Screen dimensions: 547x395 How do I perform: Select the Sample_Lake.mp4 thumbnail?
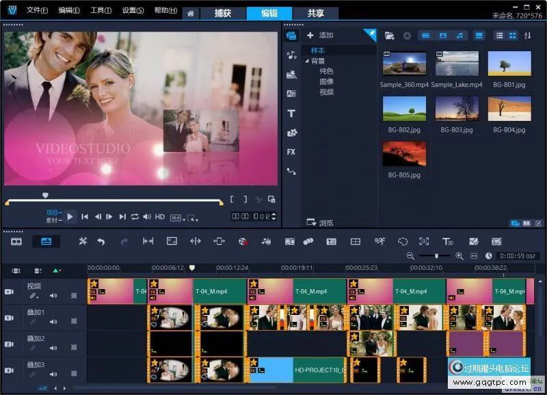point(457,64)
